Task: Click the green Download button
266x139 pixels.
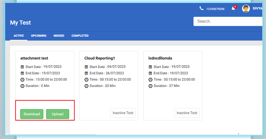Action: click(x=32, y=114)
